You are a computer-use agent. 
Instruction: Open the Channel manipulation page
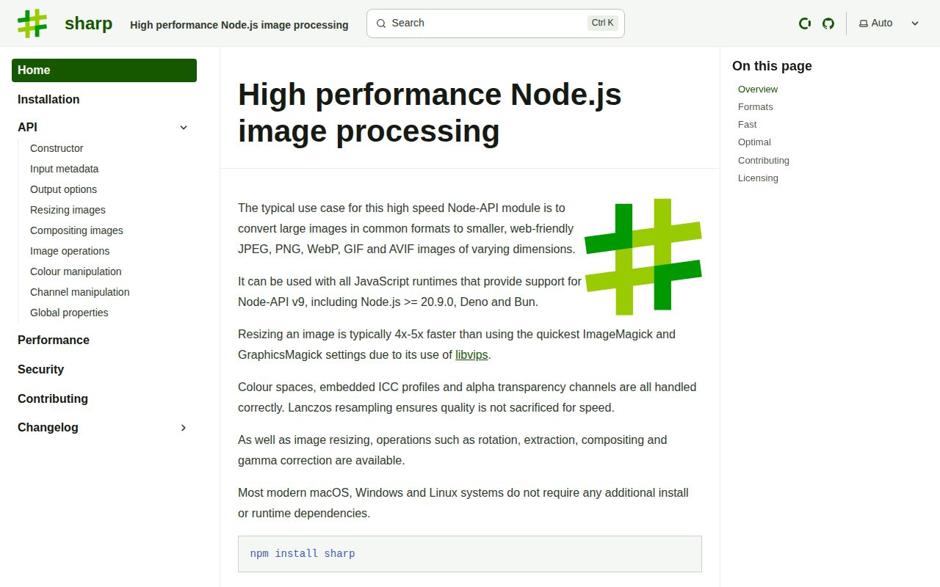[79, 292]
